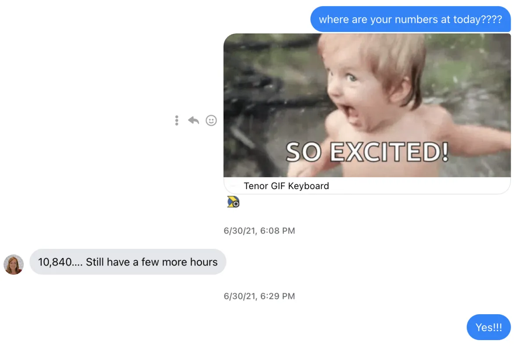Click the blue-yellow badge with plus sign
Viewport: 526px width, 348px height.
click(233, 202)
